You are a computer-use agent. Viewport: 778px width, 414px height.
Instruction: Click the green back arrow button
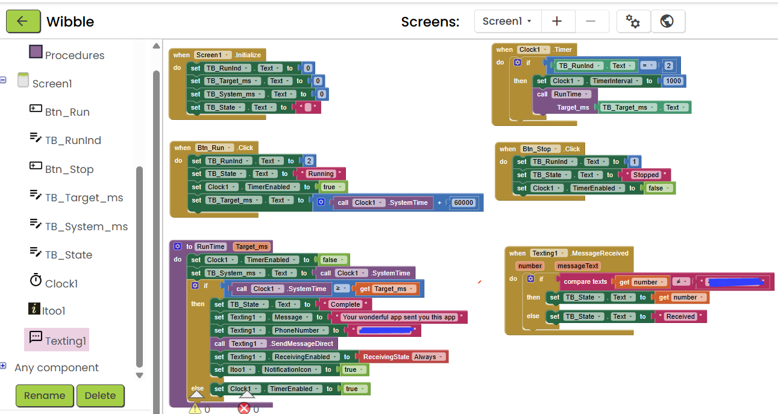[23, 22]
